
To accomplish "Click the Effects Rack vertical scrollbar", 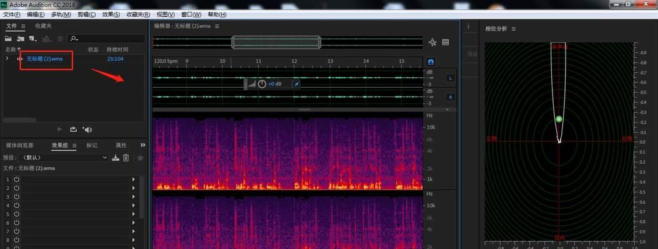I will click(142, 197).
